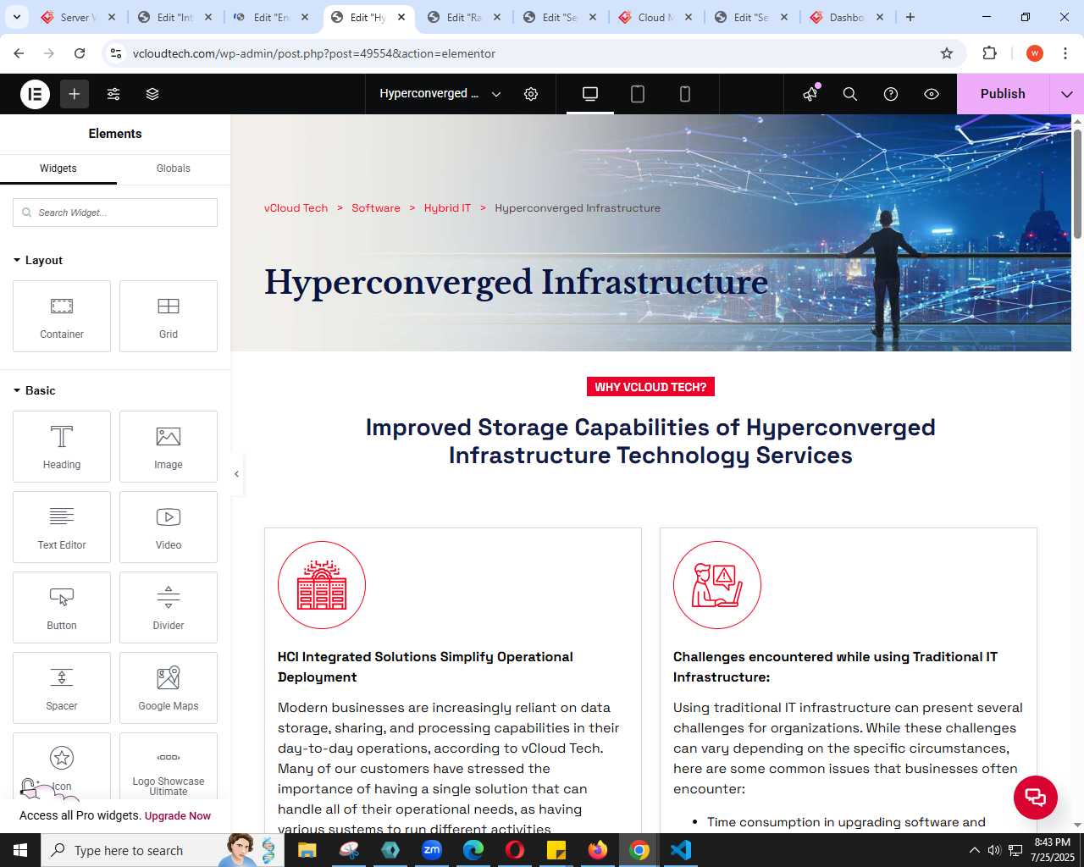Switch to Desktop responsive view
Image resolution: width=1084 pixels, height=867 pixels.
[590, 94]
